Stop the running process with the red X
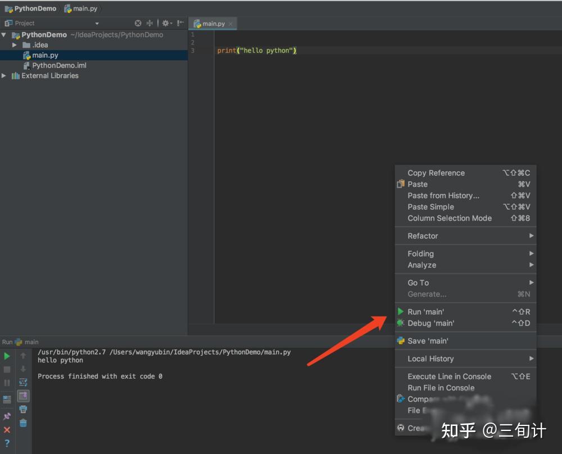 click(x=7, y=429)
